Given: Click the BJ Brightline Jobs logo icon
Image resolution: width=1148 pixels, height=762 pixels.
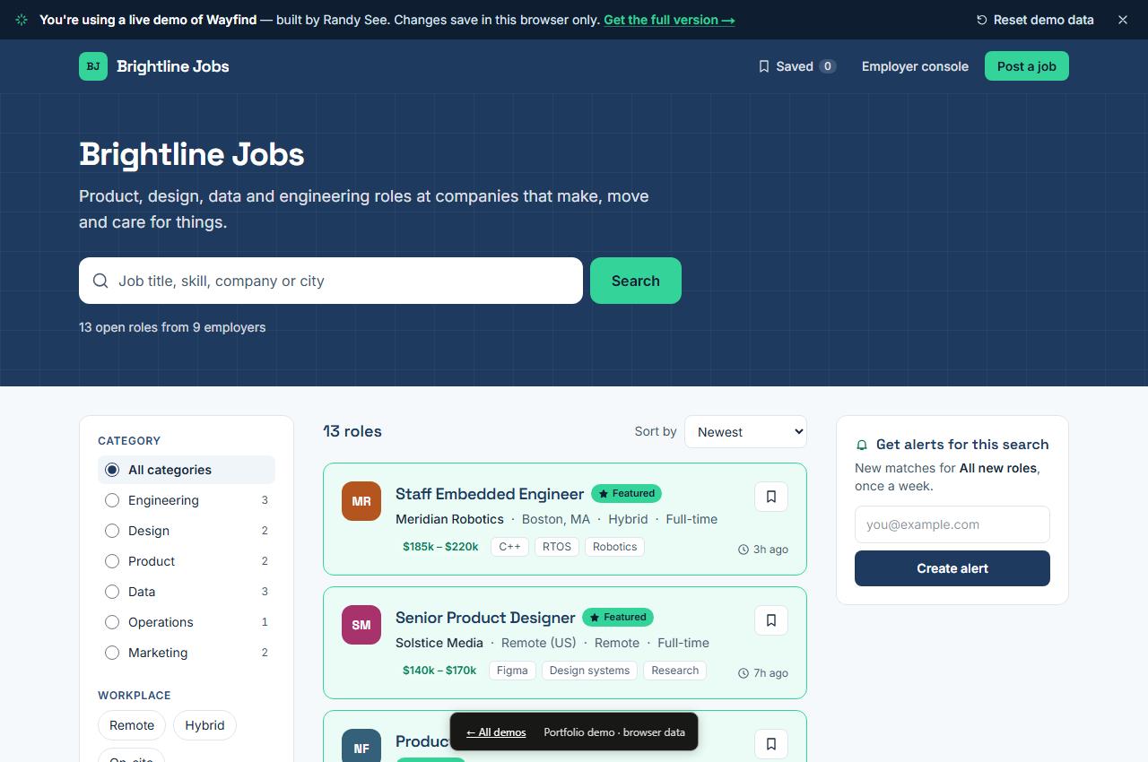Looking at the screenshot, I should (93, 66).
